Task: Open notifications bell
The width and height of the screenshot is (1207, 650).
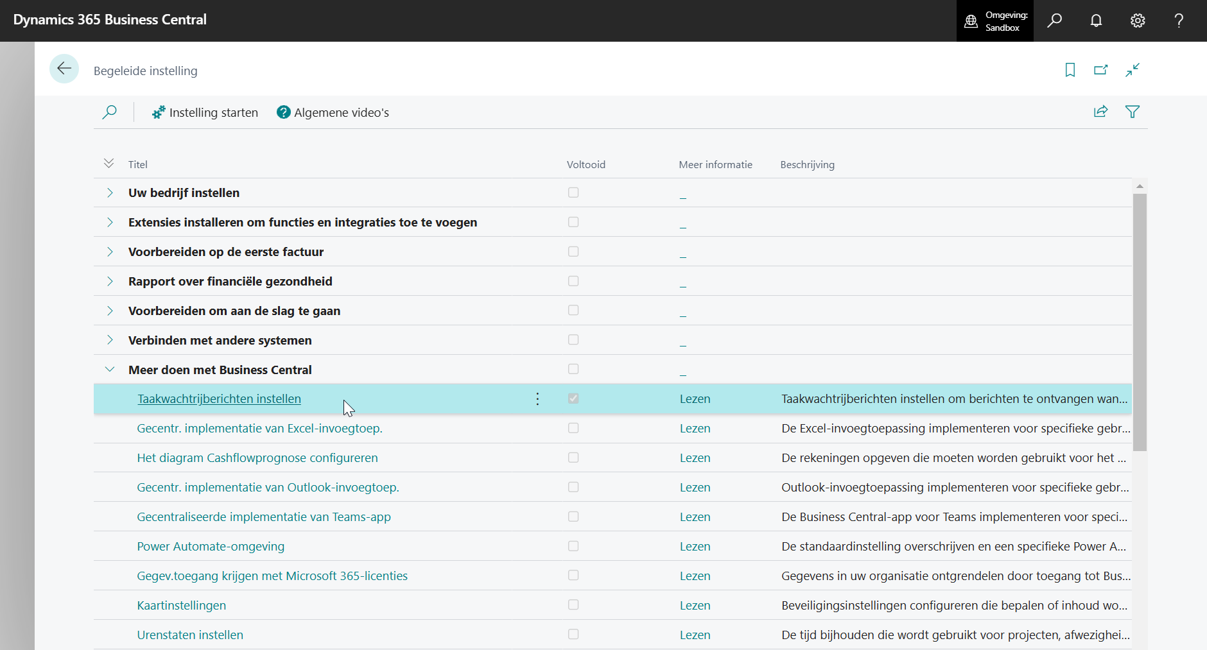Action: (x=1096, y=21)
